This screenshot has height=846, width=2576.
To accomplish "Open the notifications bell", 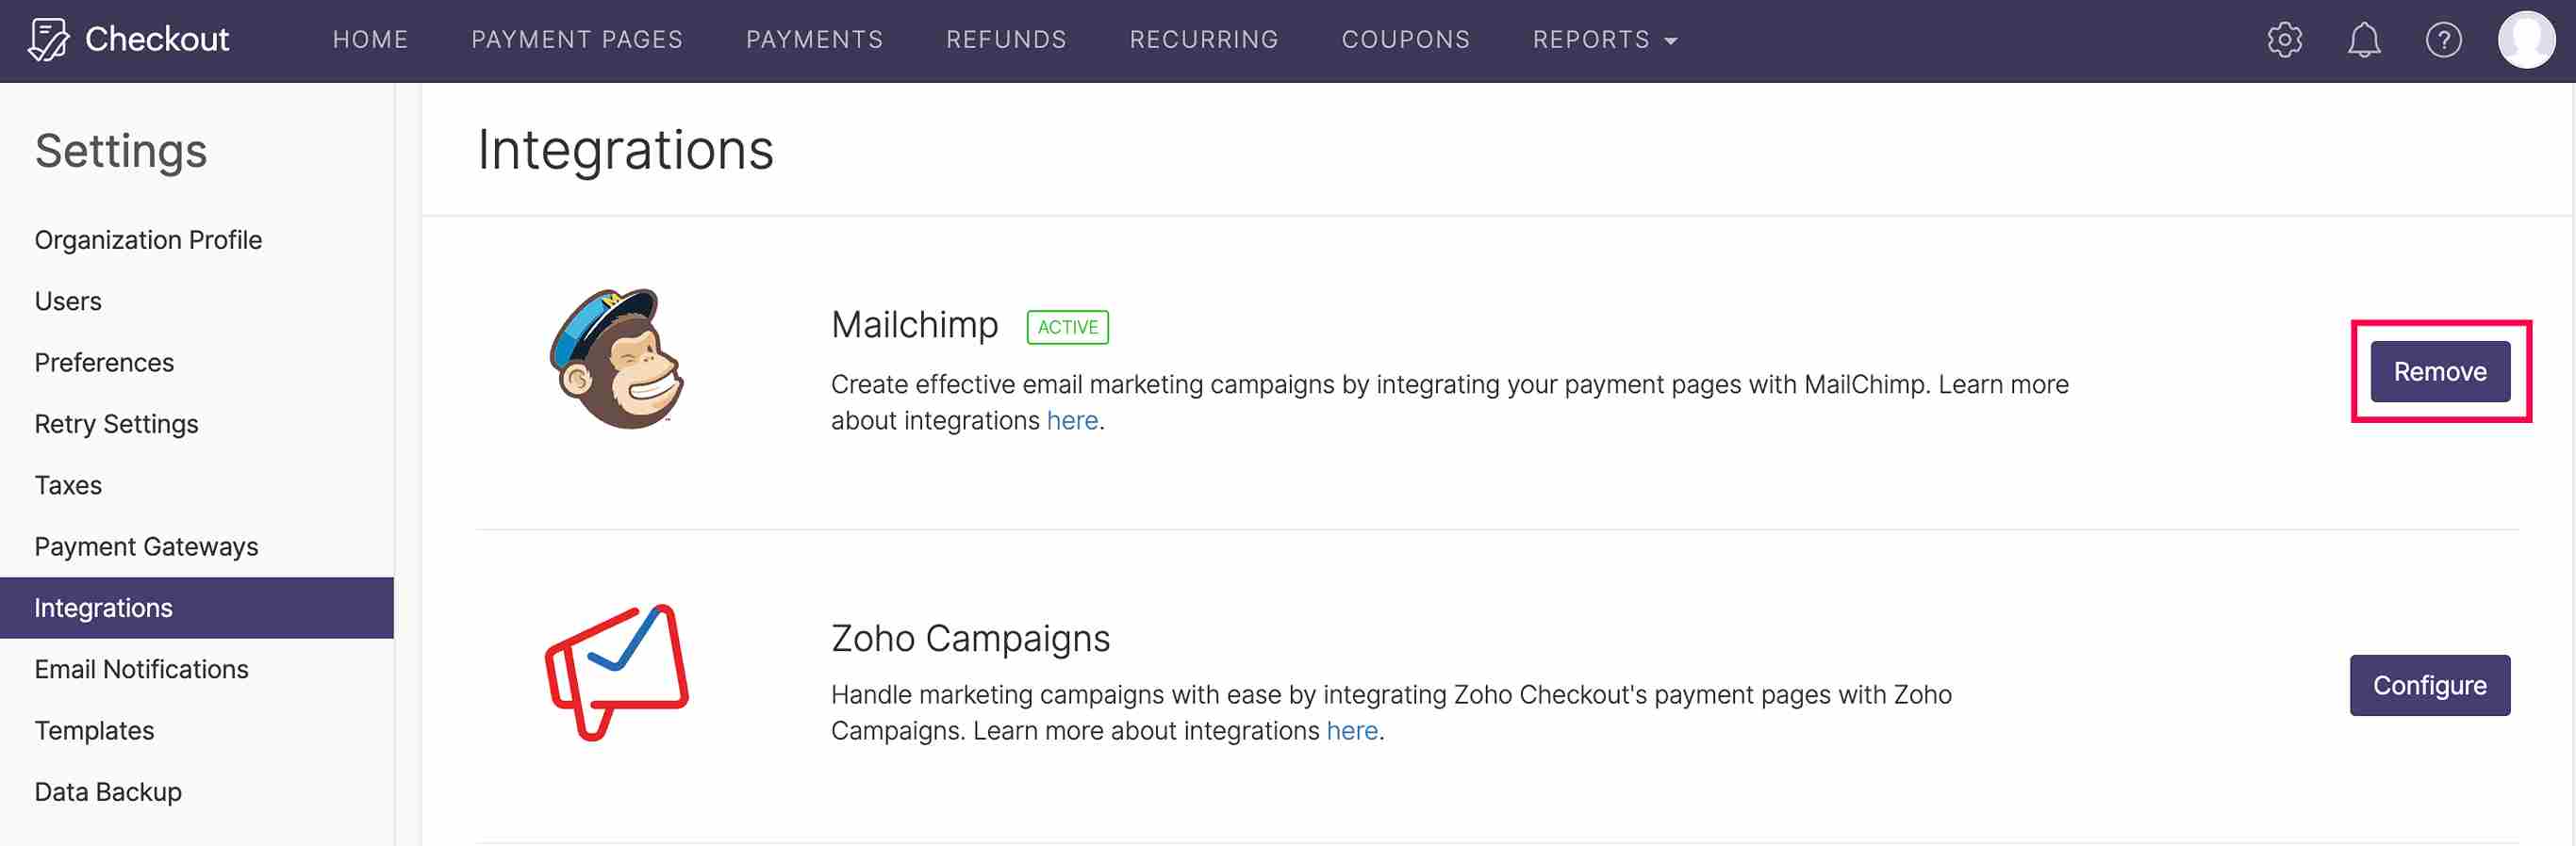I will (2365, 39).
